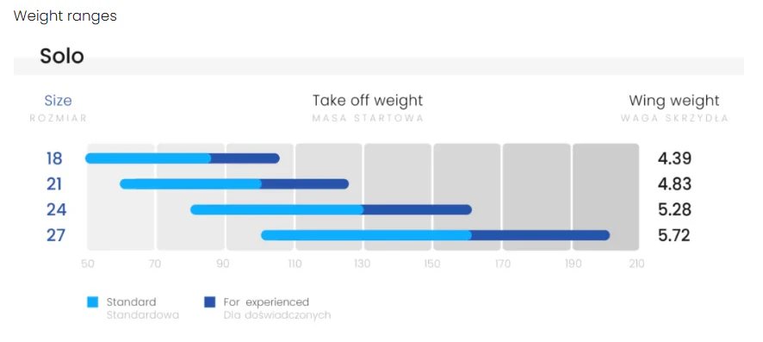Select size 24 row label
The width and height of the screenshot is (763, 342).
[57, 209]
